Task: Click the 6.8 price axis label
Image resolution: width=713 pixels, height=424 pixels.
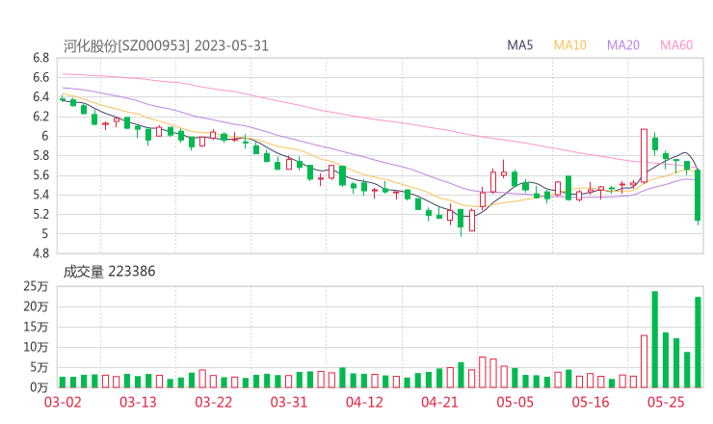Action: click(40, 58)
